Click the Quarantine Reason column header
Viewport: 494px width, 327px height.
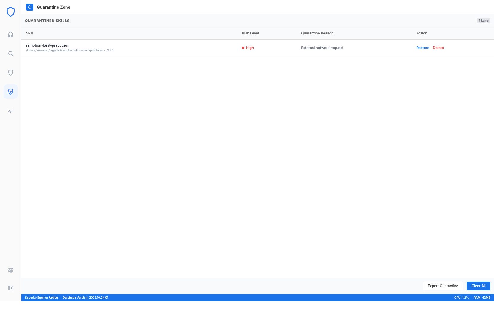coord(317,33)
